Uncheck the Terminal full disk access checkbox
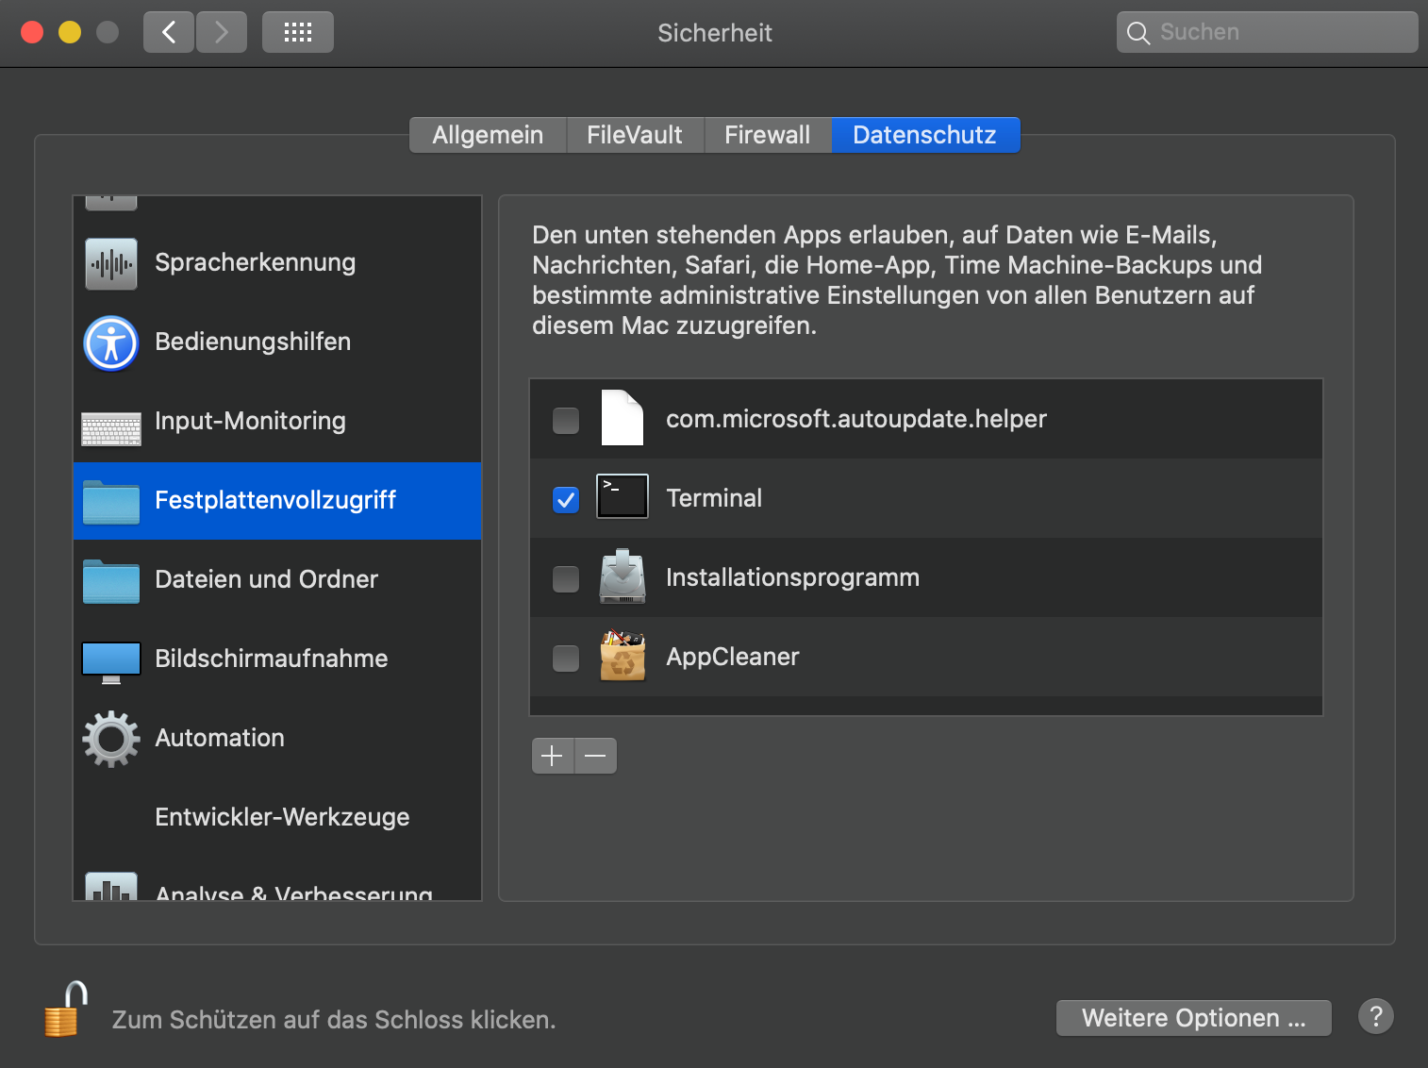The image size is (1428, 1068). (566, 499)
